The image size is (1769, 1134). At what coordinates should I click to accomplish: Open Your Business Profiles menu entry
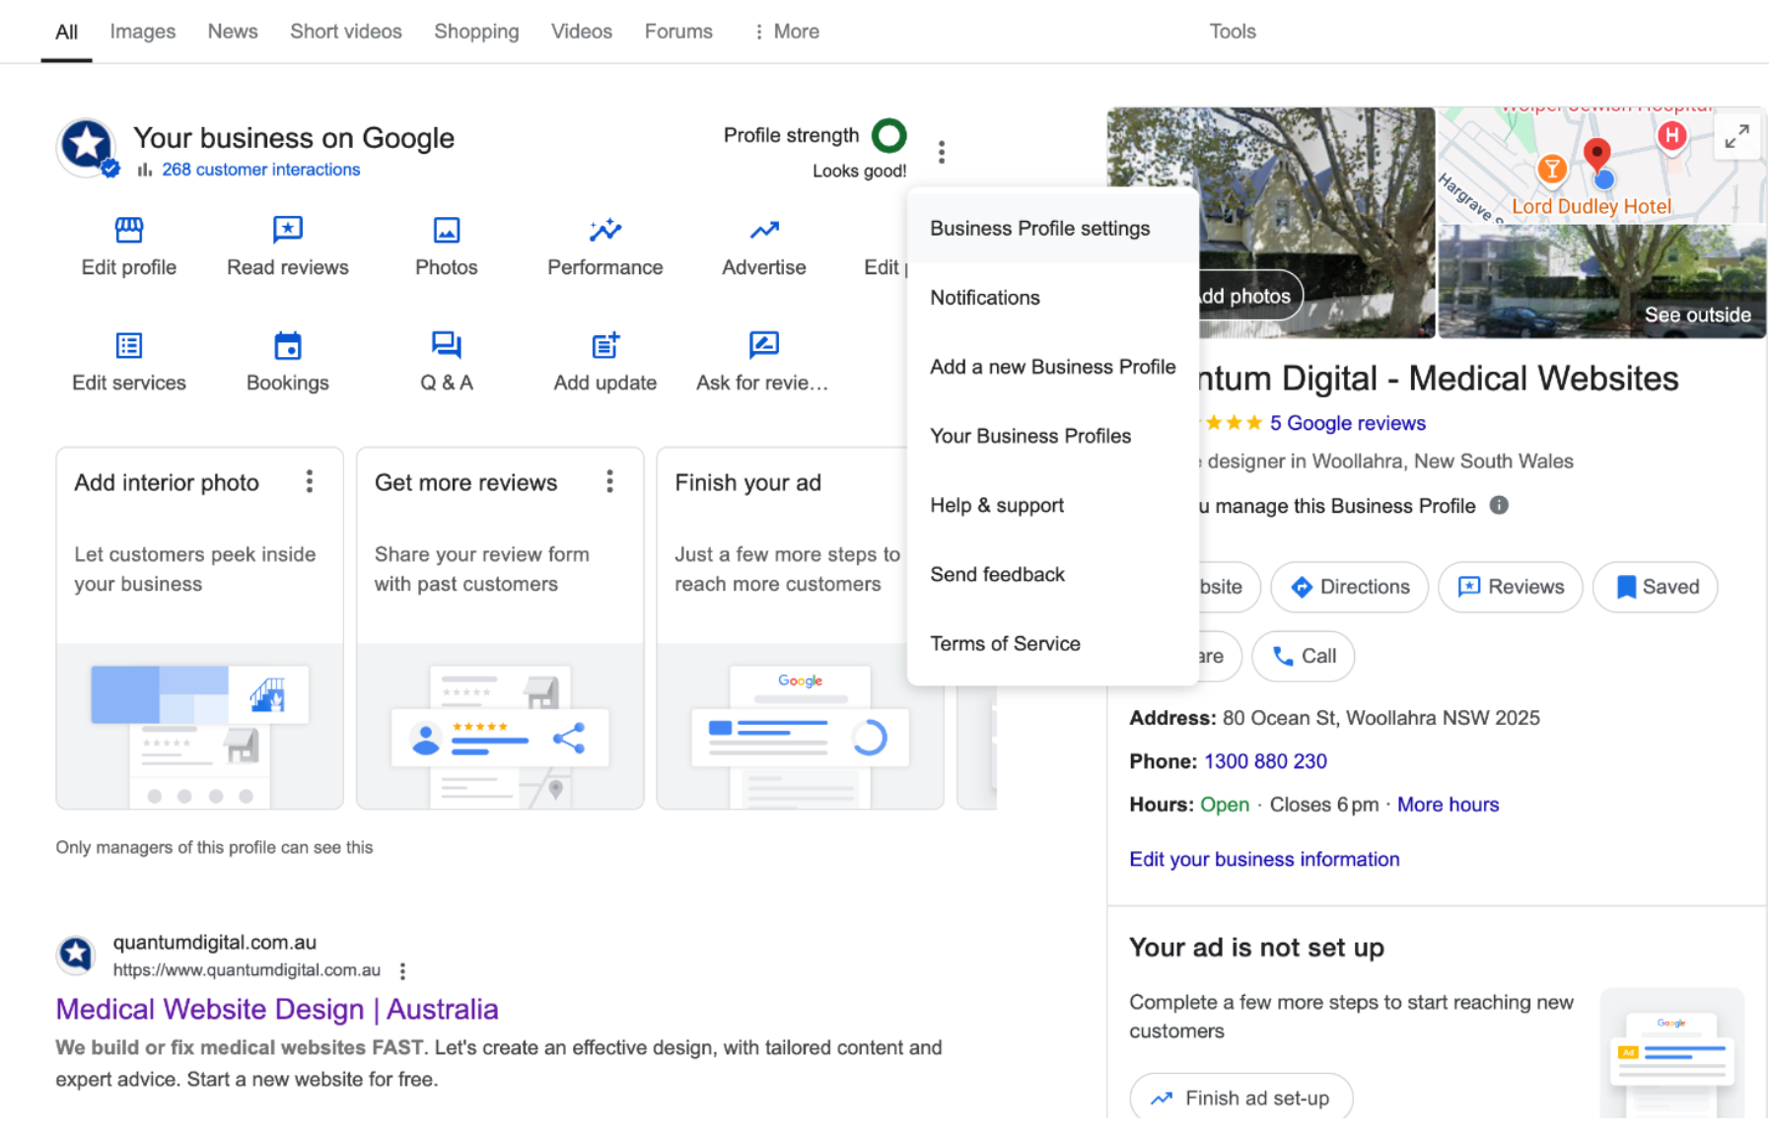pyautogui.click(x=1053, y=435)
